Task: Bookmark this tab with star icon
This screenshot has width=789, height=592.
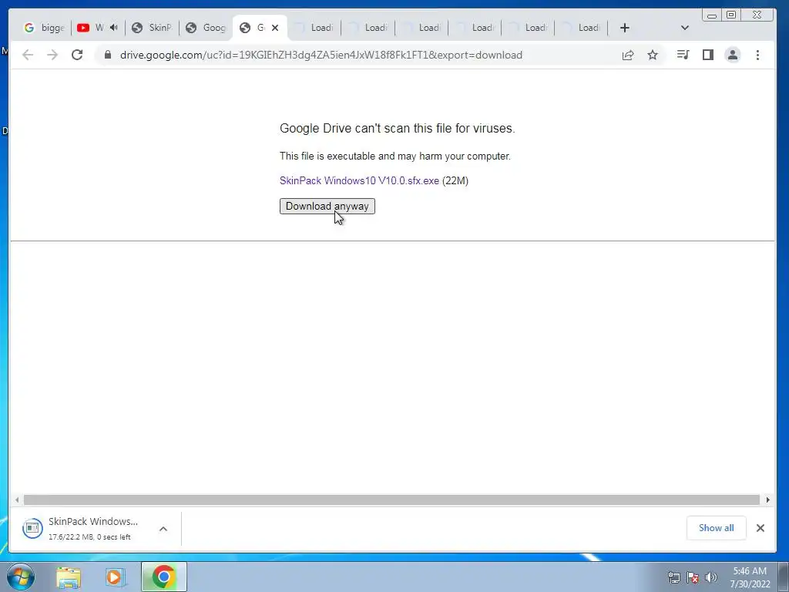Action: (653, 55)
